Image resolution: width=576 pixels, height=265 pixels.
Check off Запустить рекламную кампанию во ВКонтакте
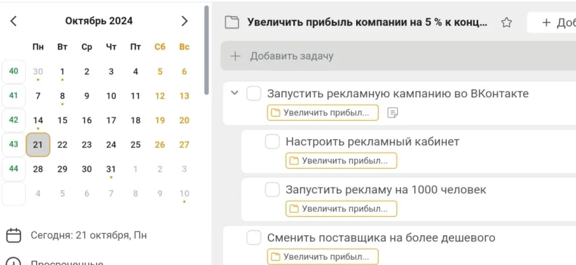254,93
